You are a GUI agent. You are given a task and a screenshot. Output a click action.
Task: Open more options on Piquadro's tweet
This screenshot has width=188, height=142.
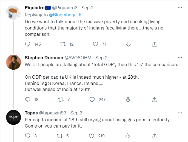pos(180,8)
